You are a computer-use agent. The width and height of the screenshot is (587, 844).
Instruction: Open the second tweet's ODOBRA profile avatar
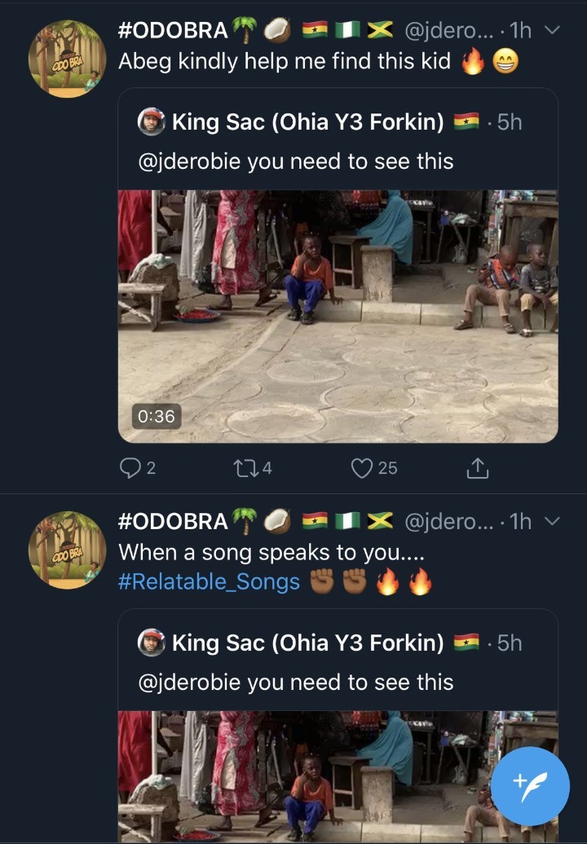(67, 550)
